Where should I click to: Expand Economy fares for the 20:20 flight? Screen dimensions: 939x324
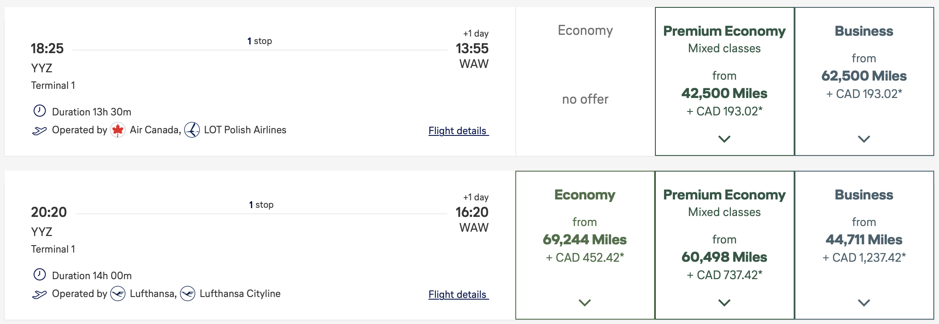585,301
